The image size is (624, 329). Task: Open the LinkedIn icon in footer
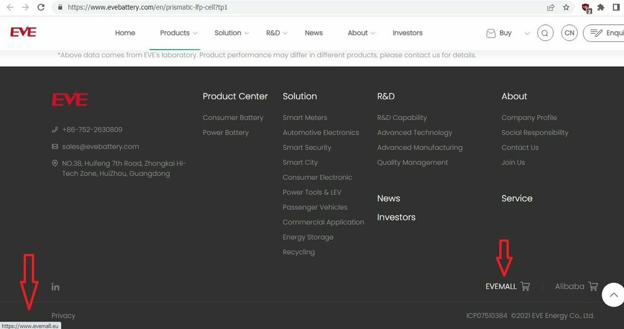coord(56,287)
